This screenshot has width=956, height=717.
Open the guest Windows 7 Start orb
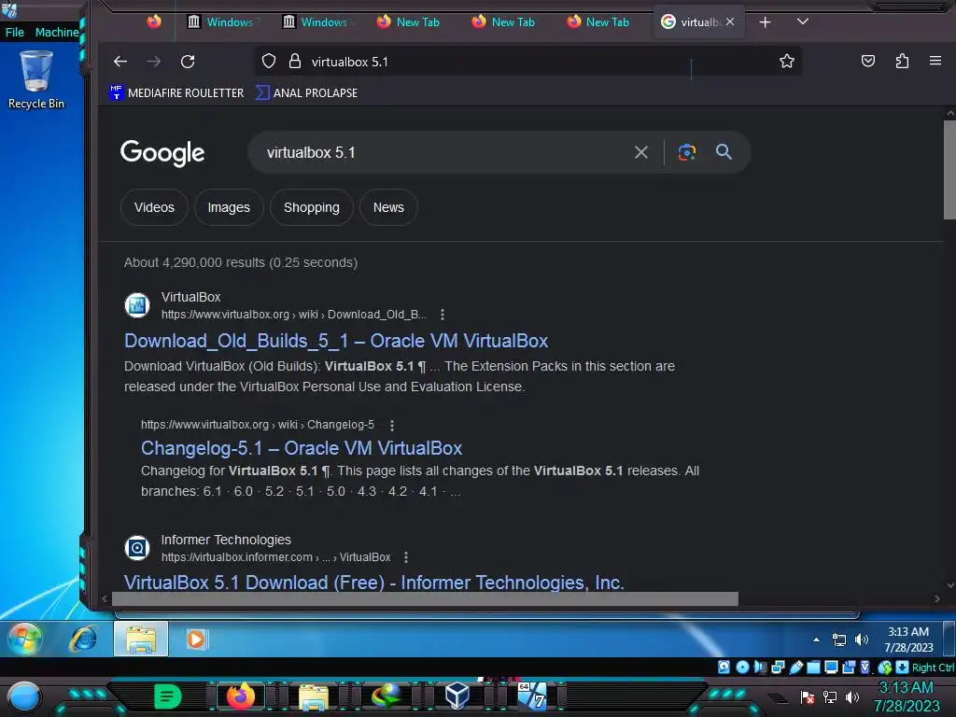pos(25,640)
